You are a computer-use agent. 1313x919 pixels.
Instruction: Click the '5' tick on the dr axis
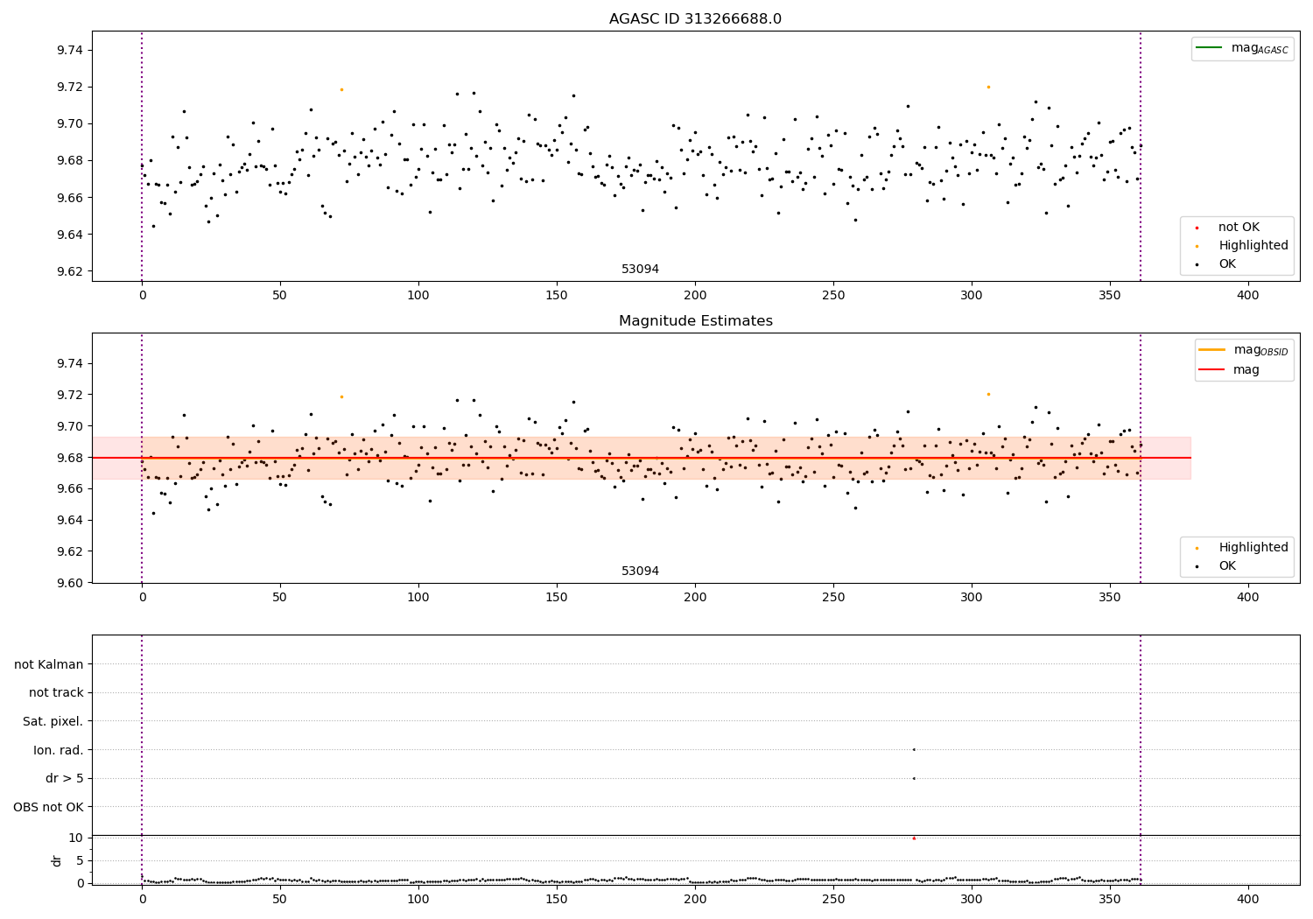81,861
